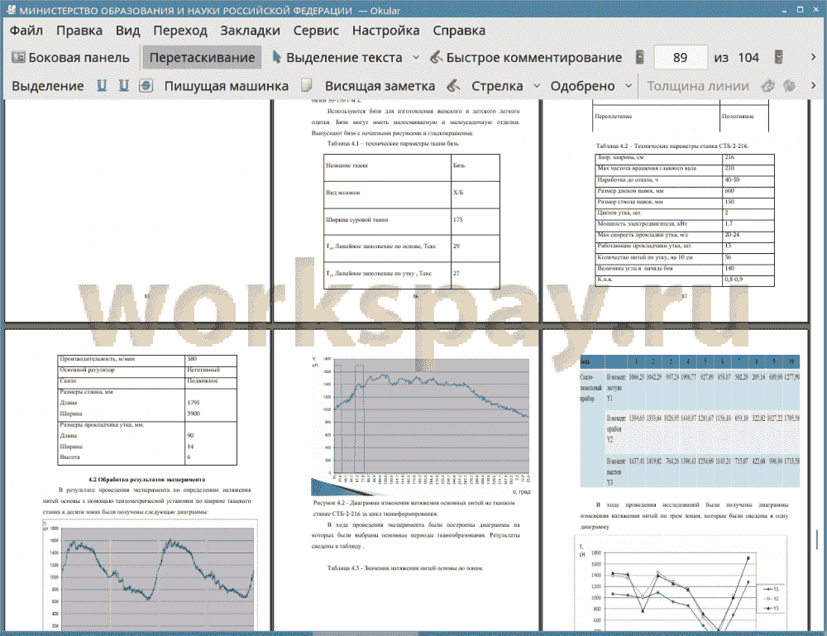Go to the previous page using the arrow icon

(x=640, y=57)
